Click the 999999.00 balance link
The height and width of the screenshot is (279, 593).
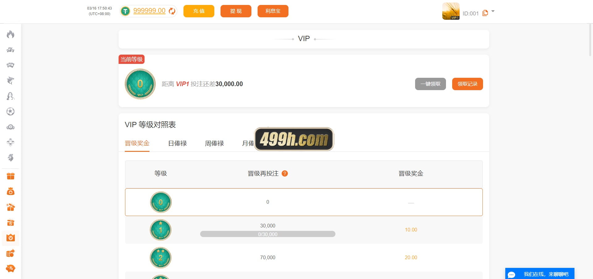click(x=149, y=11)
